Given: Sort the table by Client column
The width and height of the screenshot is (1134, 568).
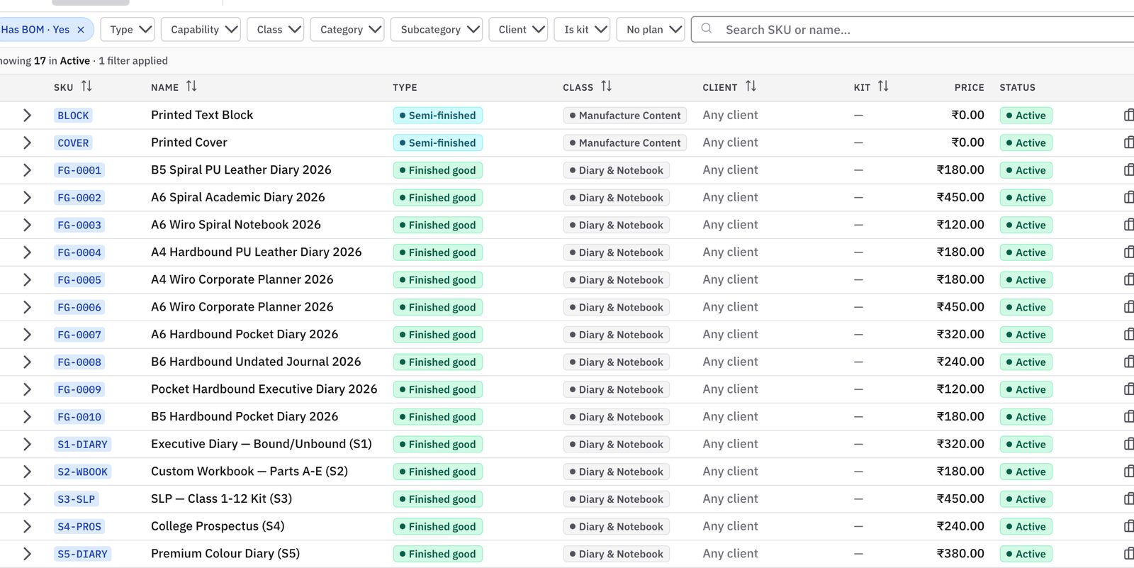Looking at the screenshot, I should coord(751,87).
